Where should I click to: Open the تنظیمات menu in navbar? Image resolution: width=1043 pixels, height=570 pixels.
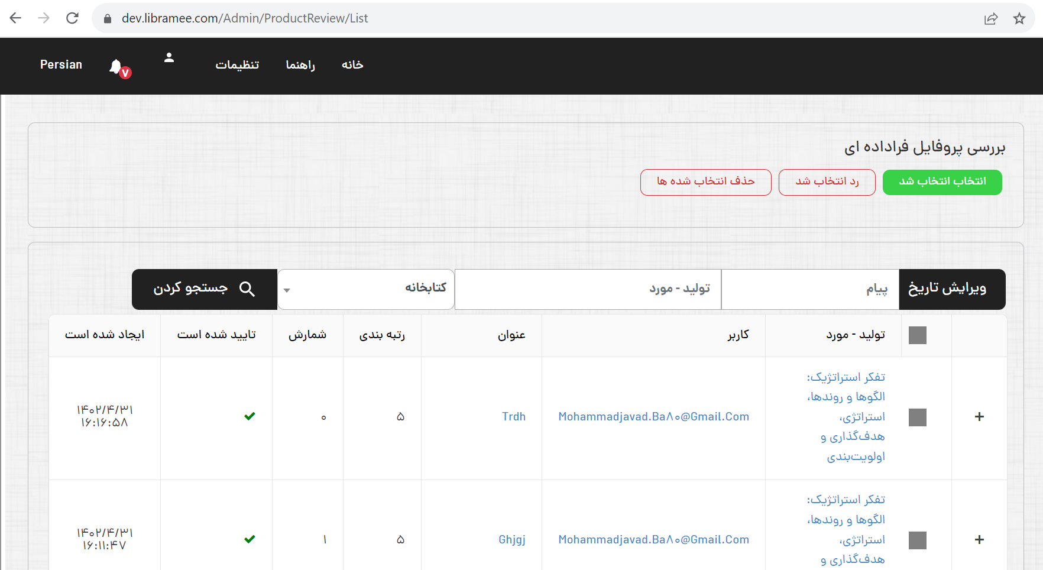point(237,65)
